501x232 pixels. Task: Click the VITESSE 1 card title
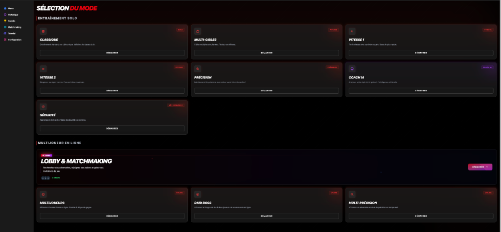(x=357, y=40)
